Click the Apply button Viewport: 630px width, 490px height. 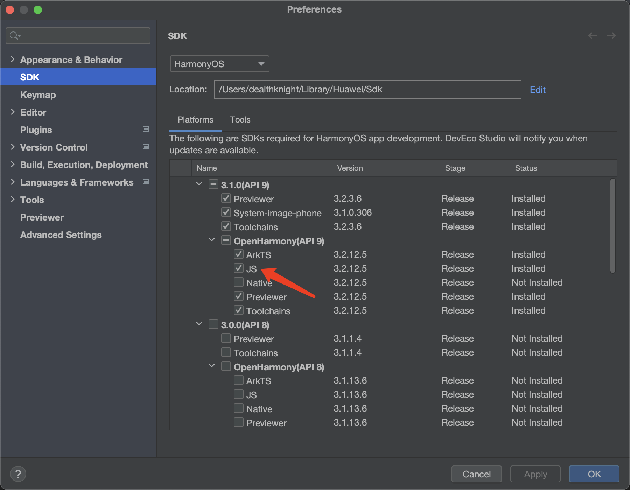[535, 474]
